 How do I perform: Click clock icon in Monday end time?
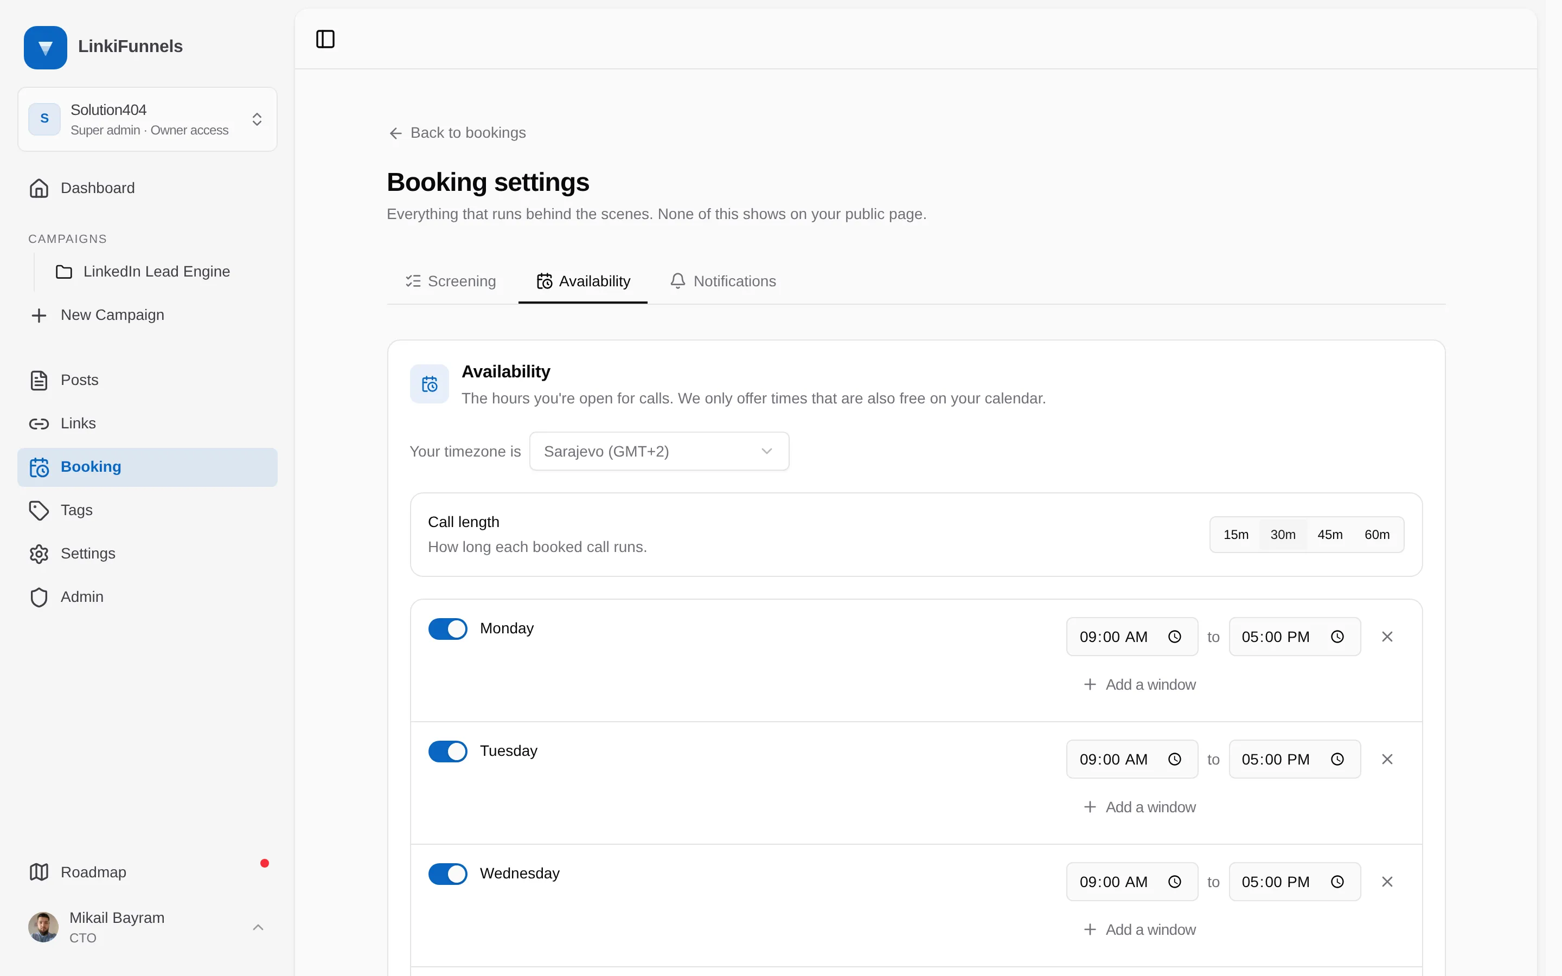[1337, 637]
